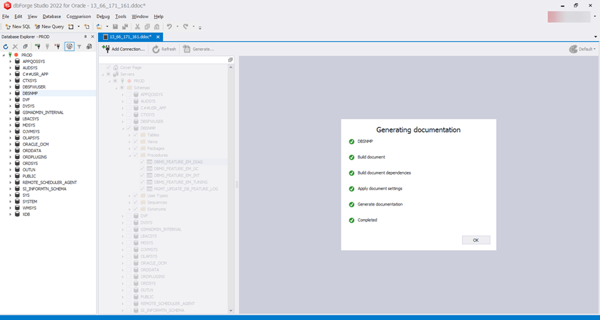The width and height of the screenshot is (600, 320).
Task: Switch to the 13_66_171_161.ddoc tab
Action: 130,37
